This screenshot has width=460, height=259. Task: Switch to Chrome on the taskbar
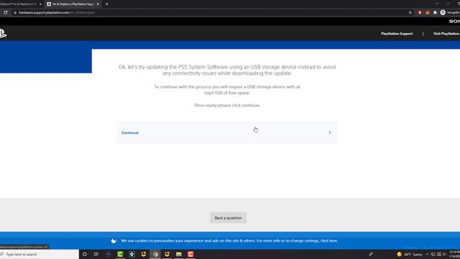[155, 254]
